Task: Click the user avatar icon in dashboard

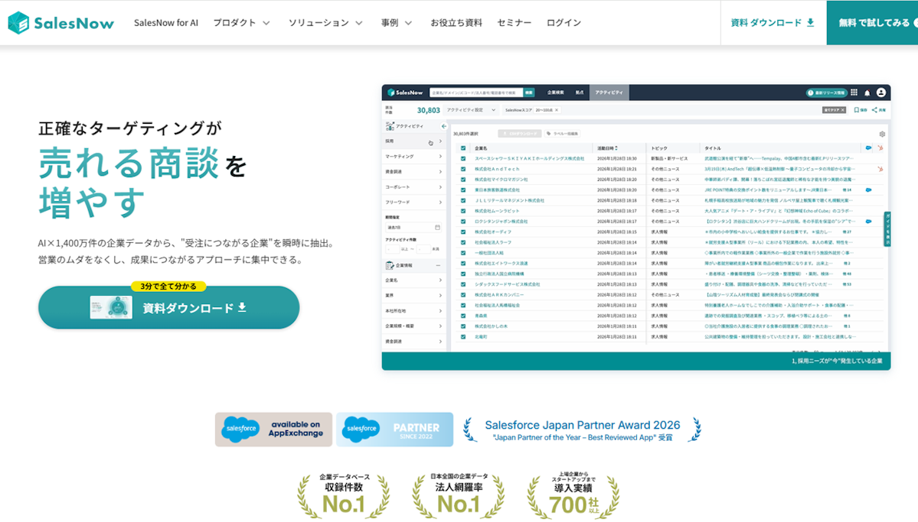Action: [881, 92]
